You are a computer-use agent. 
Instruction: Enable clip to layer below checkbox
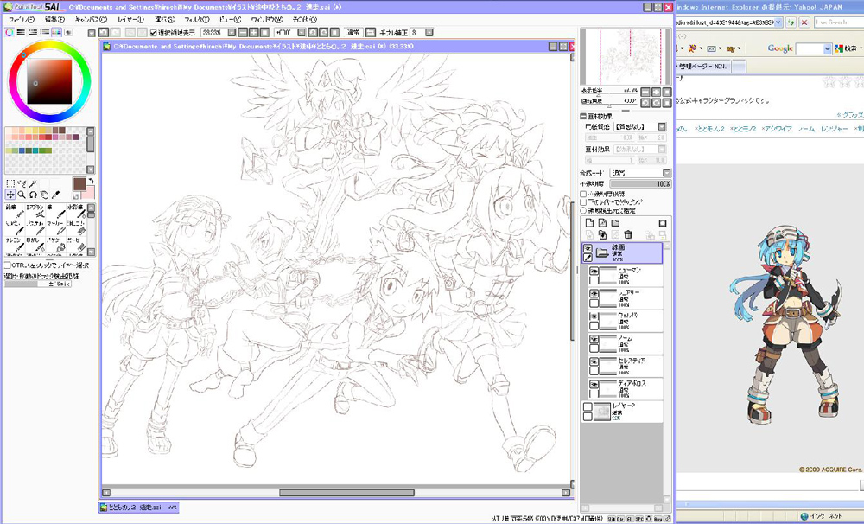coord(583,202)
